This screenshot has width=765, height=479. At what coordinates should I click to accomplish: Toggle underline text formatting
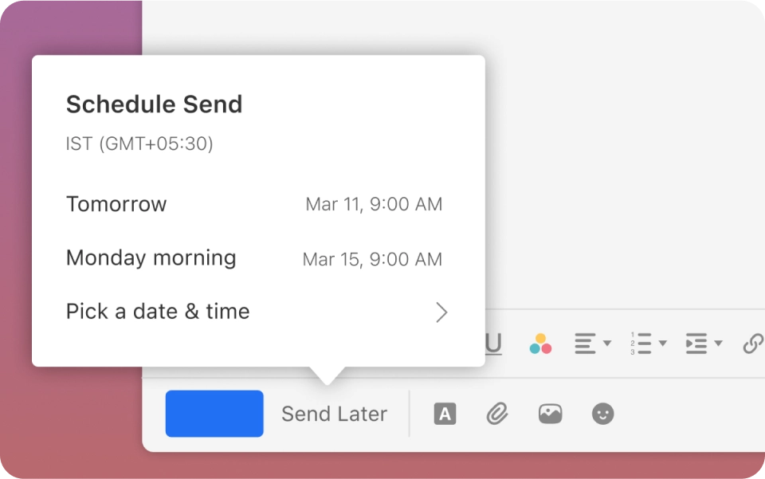[494, 344]
